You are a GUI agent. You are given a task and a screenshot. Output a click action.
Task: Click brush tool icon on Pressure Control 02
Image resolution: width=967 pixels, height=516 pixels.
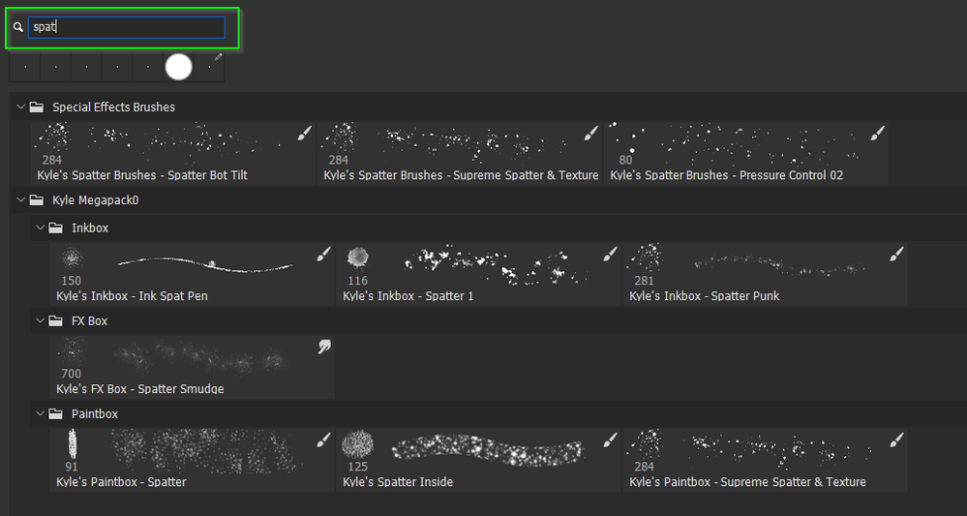878,134
